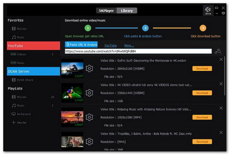
Task: Click 'File size : 1GB' text
Action: pyautogui.click(x=113, y=101)
